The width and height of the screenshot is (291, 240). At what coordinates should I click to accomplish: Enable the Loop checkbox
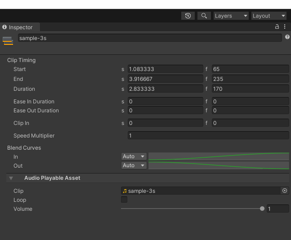point(124,200)
